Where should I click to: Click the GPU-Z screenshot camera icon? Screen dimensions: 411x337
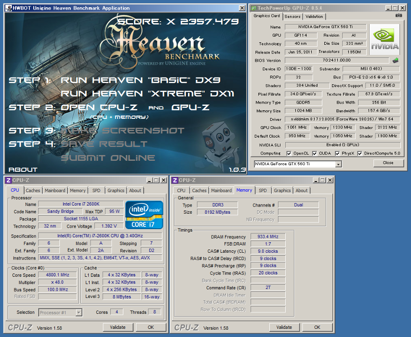point(398,15)
